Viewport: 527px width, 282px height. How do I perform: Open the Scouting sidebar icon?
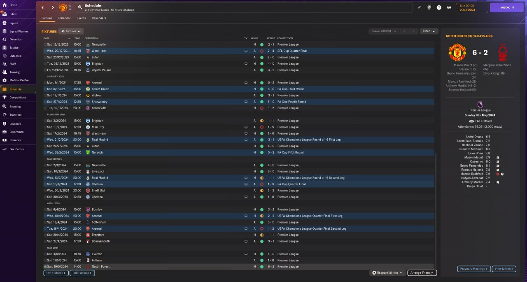point(5,107)
